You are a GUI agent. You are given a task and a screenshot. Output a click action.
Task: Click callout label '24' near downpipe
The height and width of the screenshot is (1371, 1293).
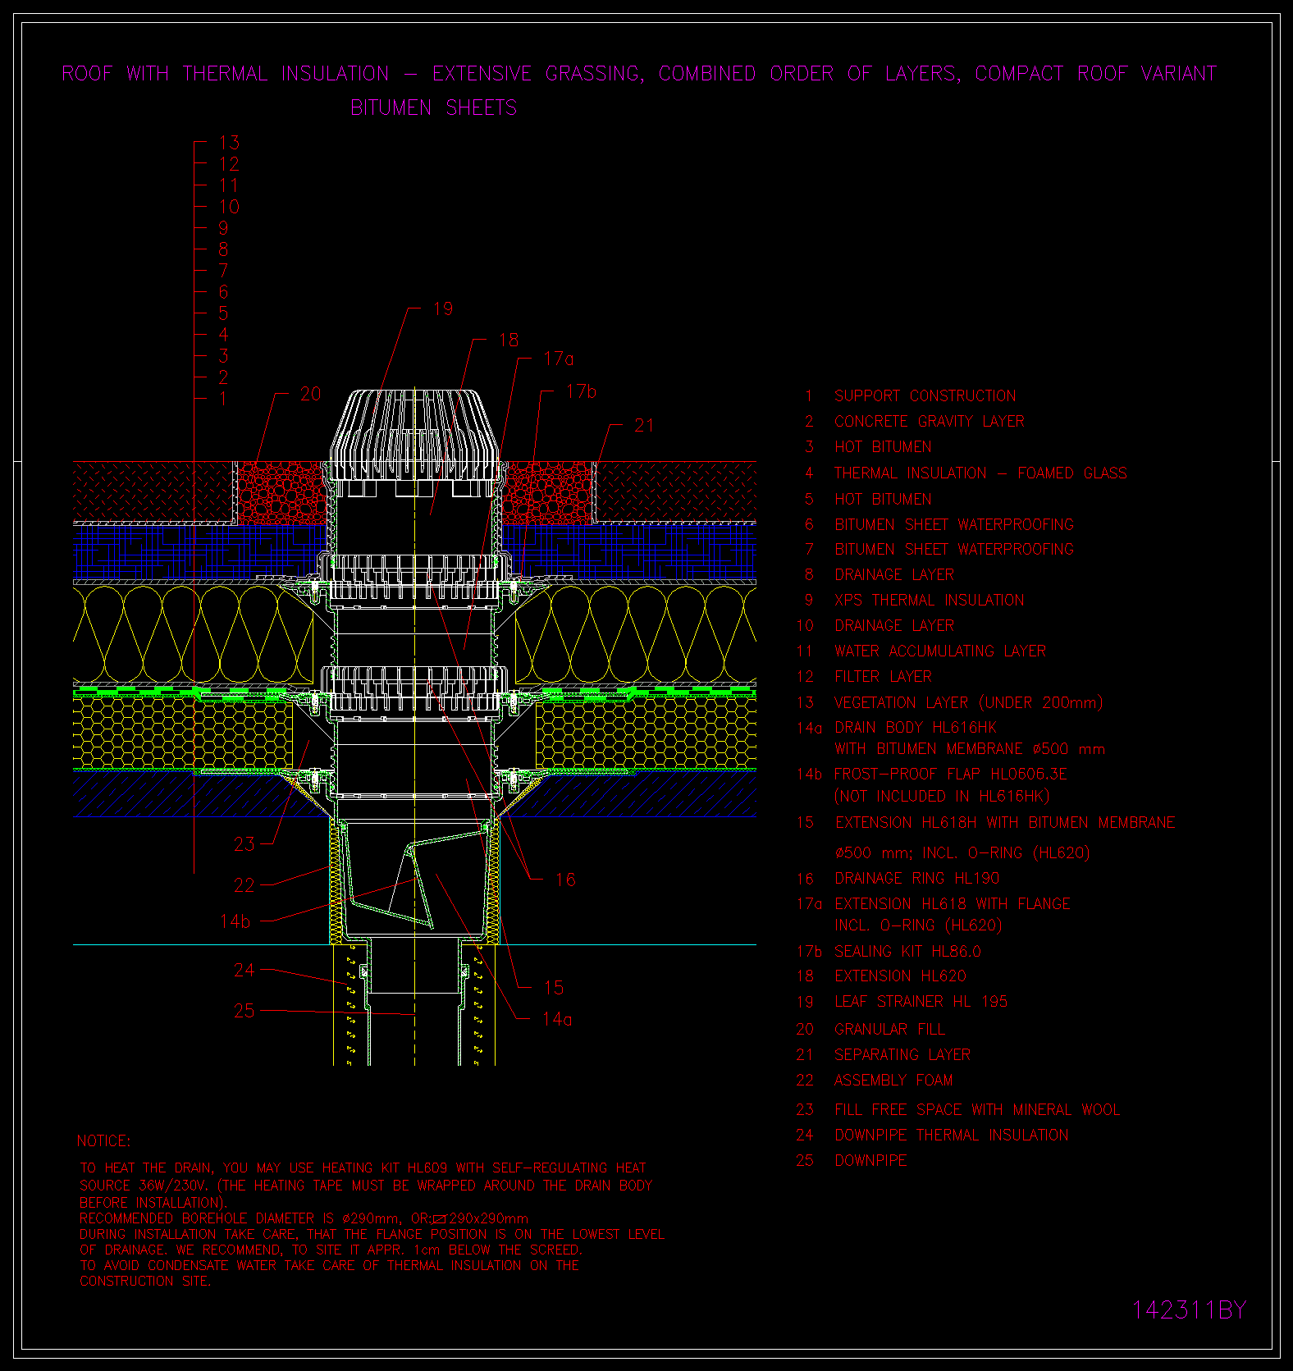pos(244,971)
